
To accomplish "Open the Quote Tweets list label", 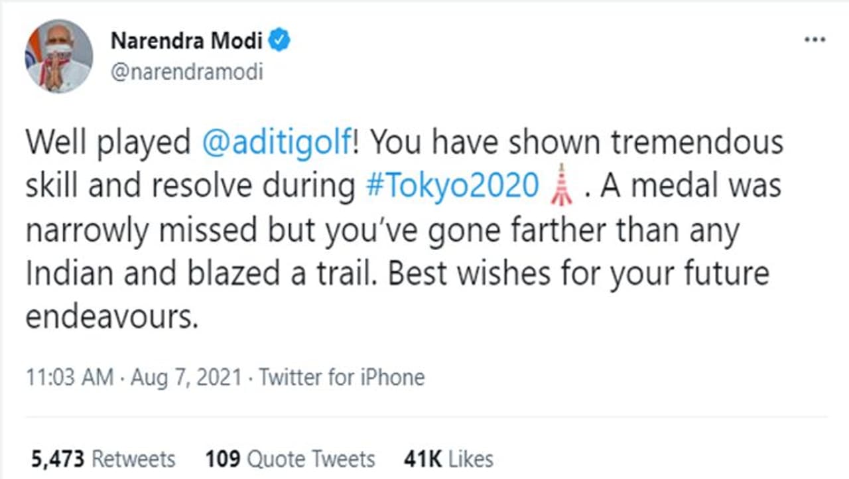I will [311, 458].
